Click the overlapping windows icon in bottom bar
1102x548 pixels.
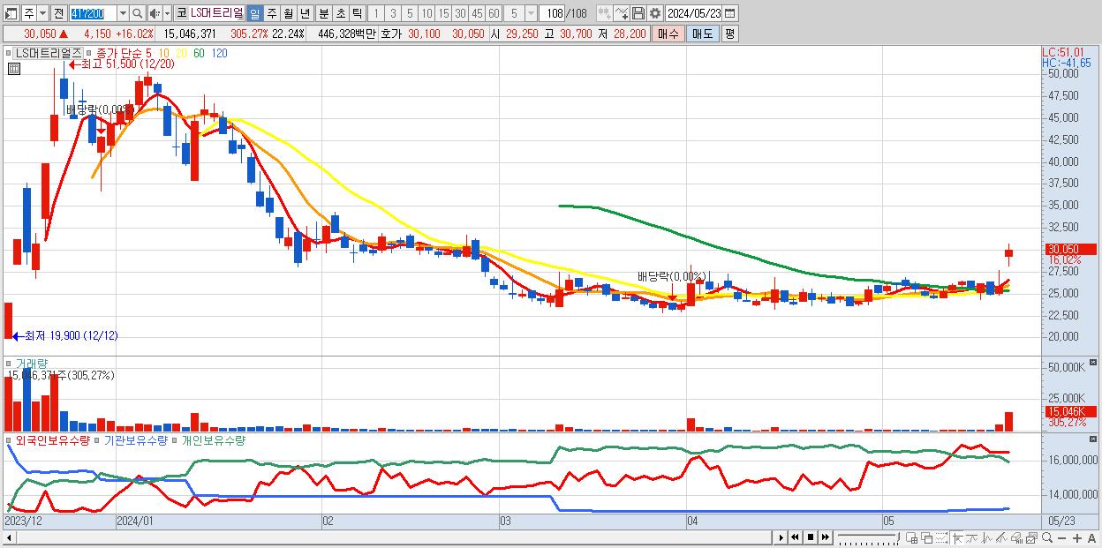pyautogui.click(x=926, y=537)
